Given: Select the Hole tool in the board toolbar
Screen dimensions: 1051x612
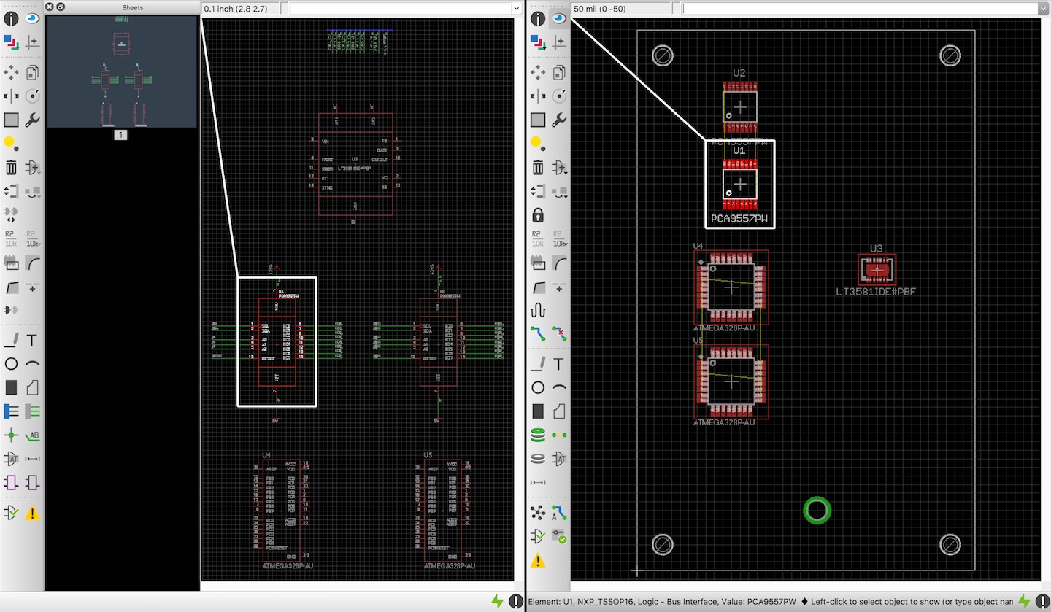Looking at the screenshot, I should tap(538, 459).
